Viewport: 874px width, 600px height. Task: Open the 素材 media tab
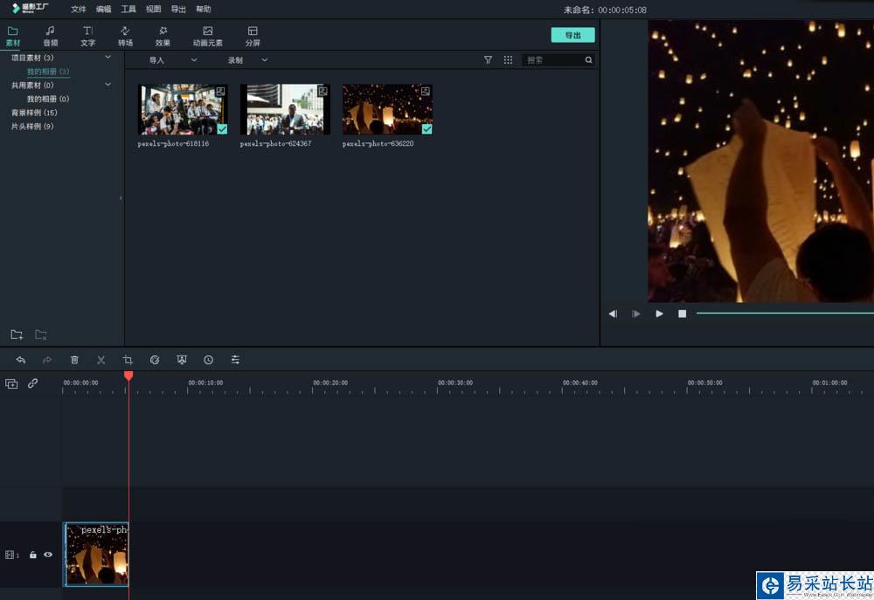pos(13,36)
